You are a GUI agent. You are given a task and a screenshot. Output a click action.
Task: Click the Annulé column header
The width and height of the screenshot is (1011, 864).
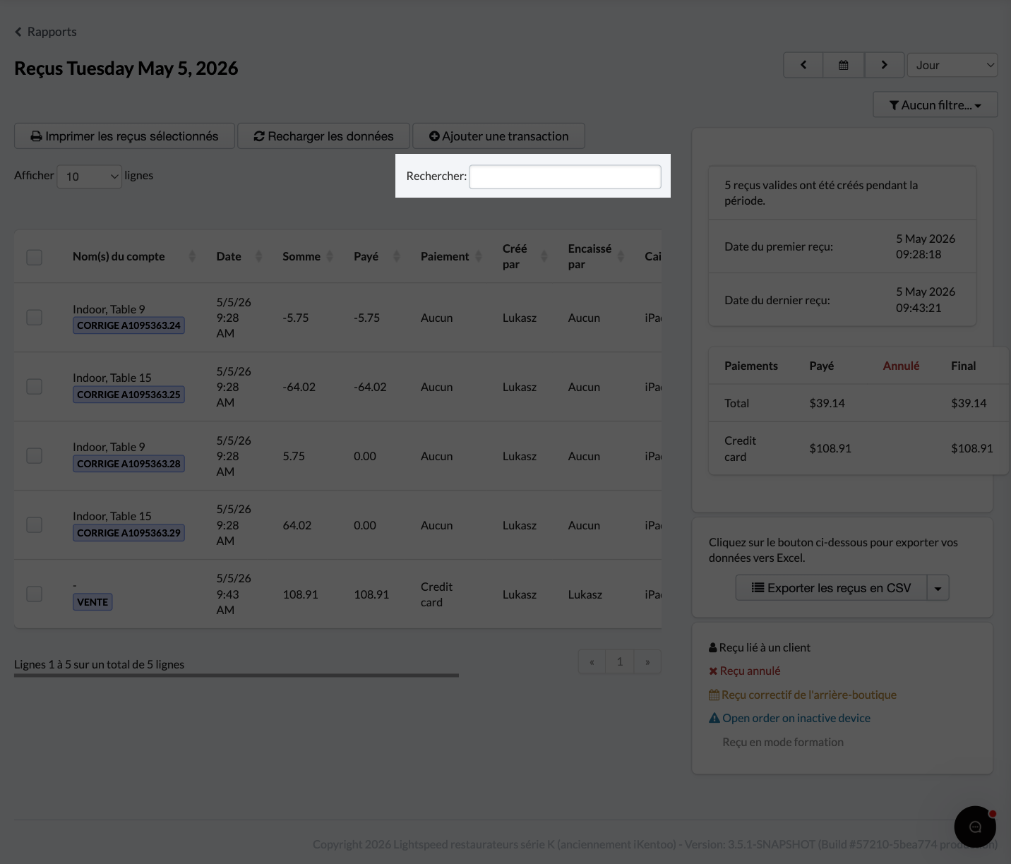click(x=901, y=366)
